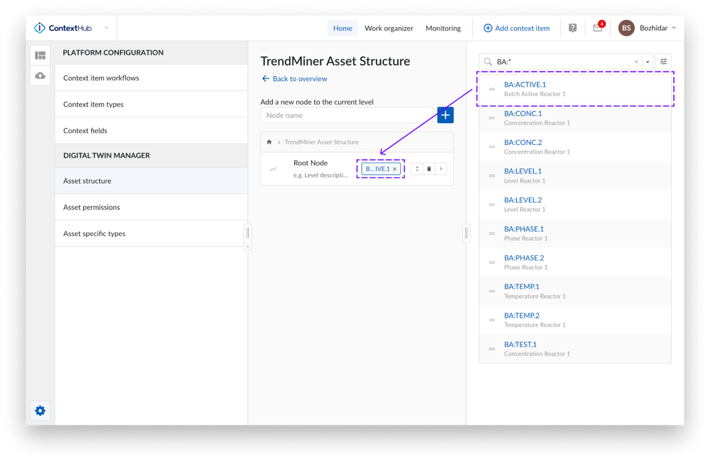The height and width of the screenshot is (461, 710).
Task: Expand the search box dropdown arrow
Action: tap(647, 62)
